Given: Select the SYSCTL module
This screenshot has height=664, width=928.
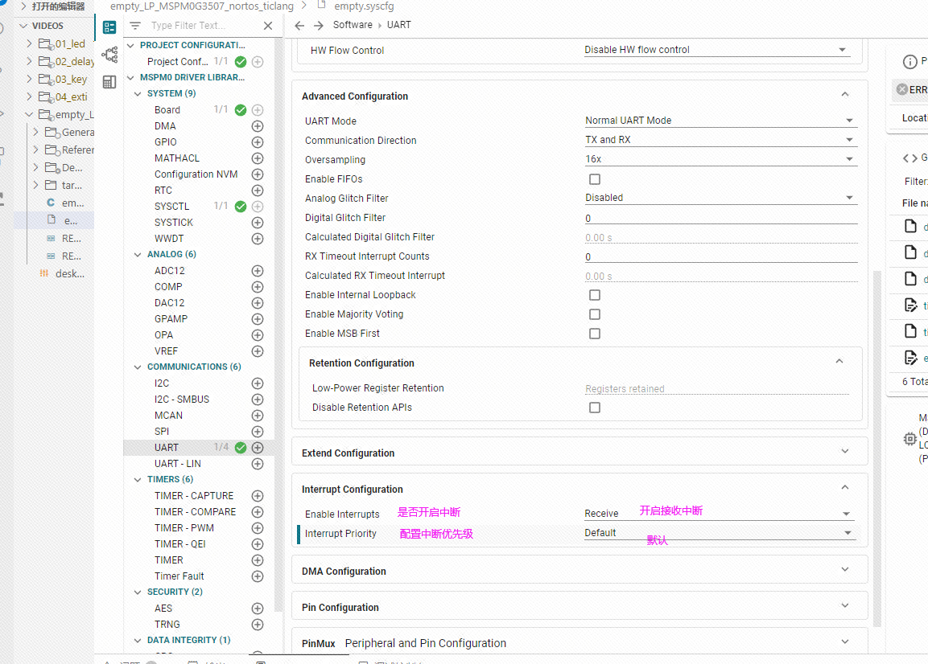Looking at the screenshot, I should click(x=171, y=207).
